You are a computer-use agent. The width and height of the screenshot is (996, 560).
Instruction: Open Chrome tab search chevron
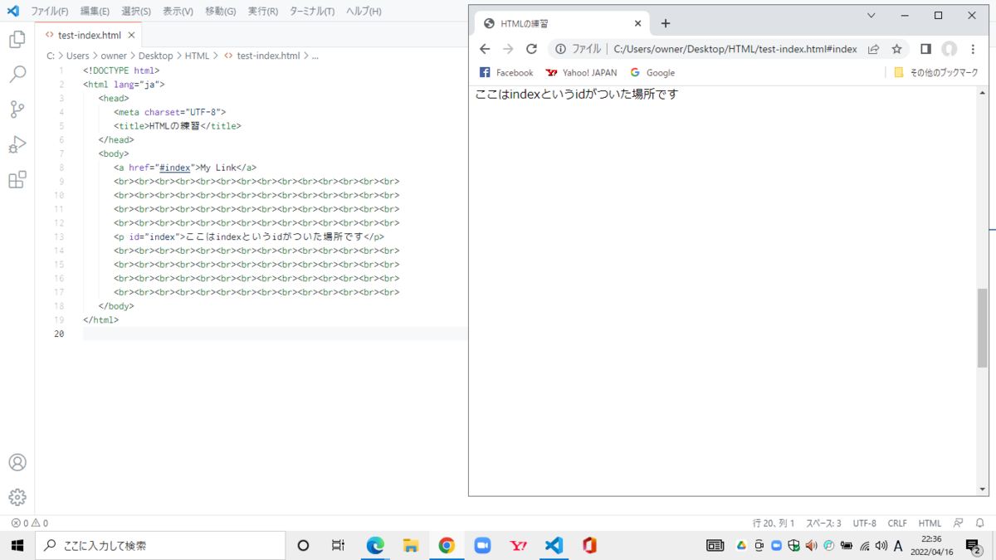tap(871, 15)
